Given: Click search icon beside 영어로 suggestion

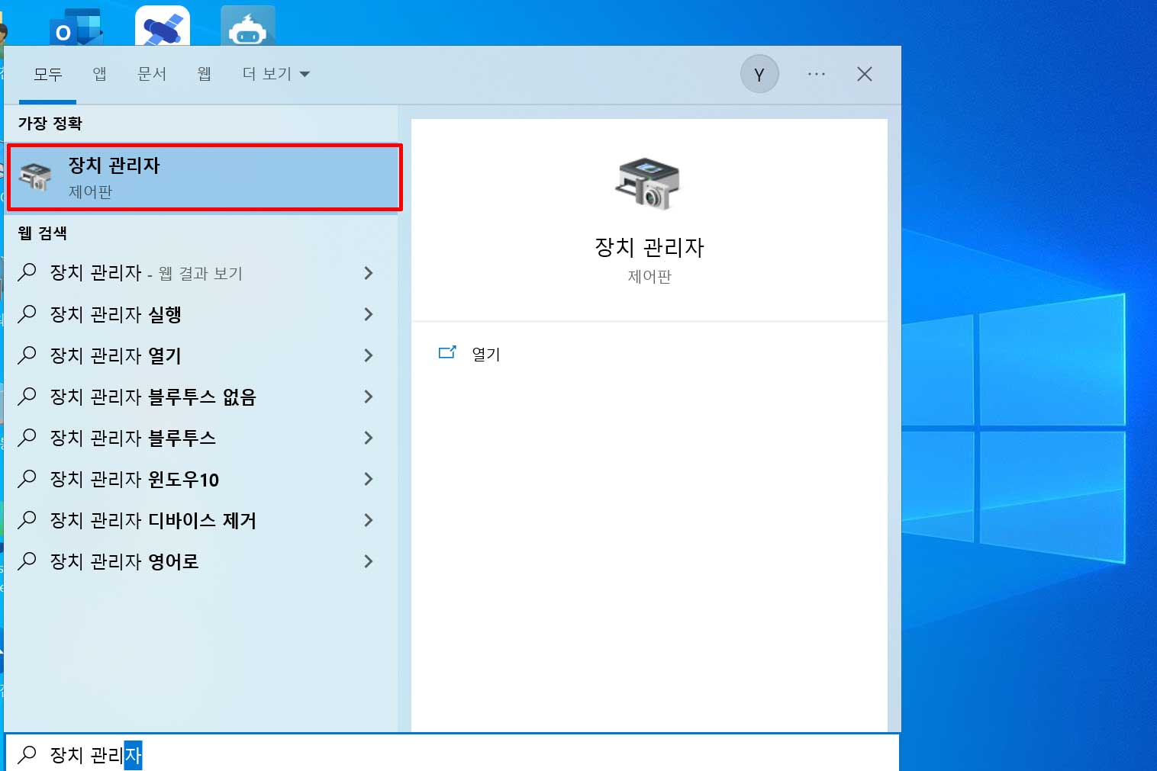Looking at the screenshot, I should click(27, 561).
